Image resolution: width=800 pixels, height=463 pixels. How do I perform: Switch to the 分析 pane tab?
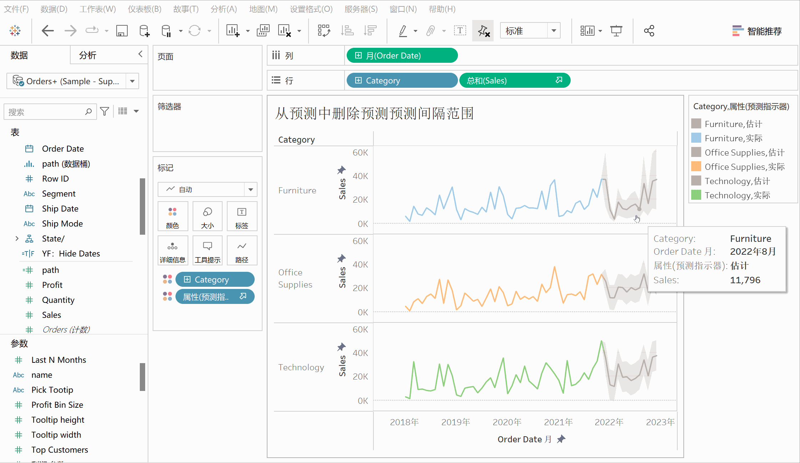[88, 55]
